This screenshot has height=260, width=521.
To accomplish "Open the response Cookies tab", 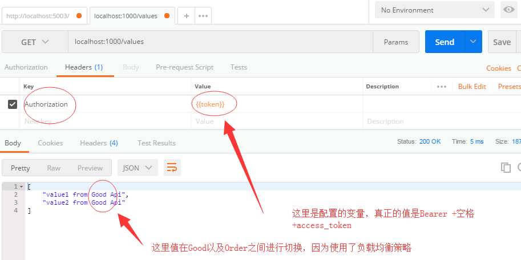I will tap(50, 143).
